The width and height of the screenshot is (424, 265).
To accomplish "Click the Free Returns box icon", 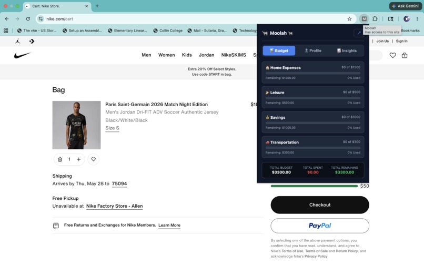I will (56, 225).
